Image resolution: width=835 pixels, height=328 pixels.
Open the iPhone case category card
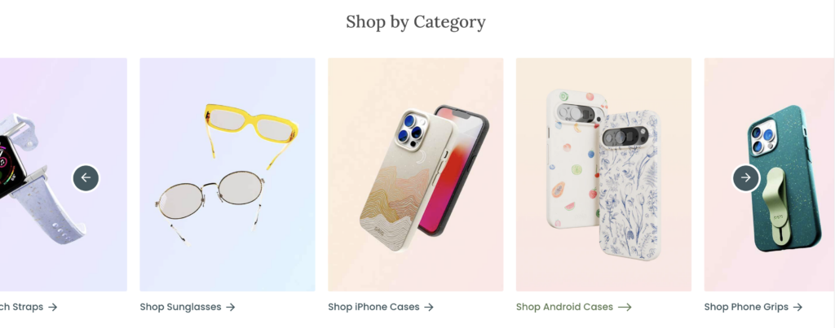(415, 174)
